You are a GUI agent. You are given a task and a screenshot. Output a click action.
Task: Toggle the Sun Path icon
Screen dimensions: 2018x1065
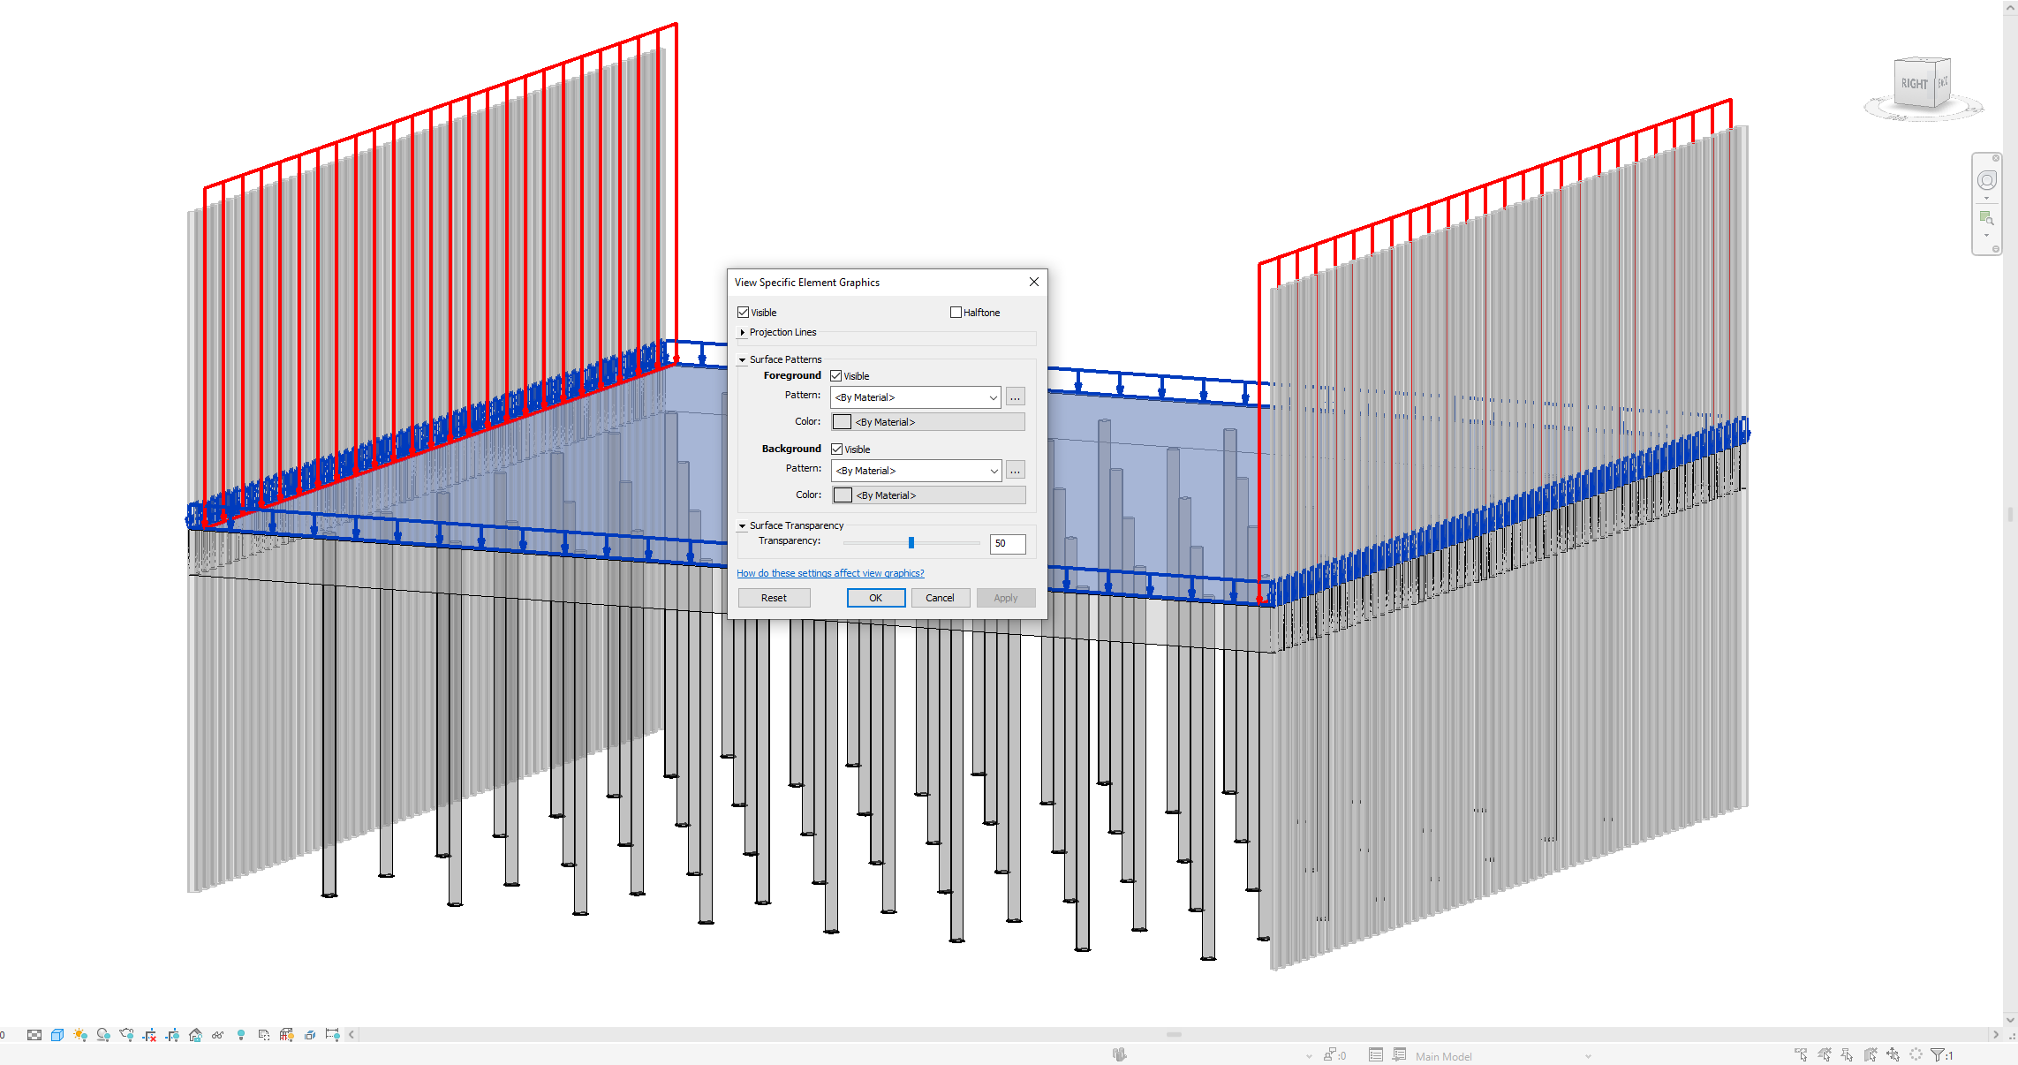(x=79, y=1034)
